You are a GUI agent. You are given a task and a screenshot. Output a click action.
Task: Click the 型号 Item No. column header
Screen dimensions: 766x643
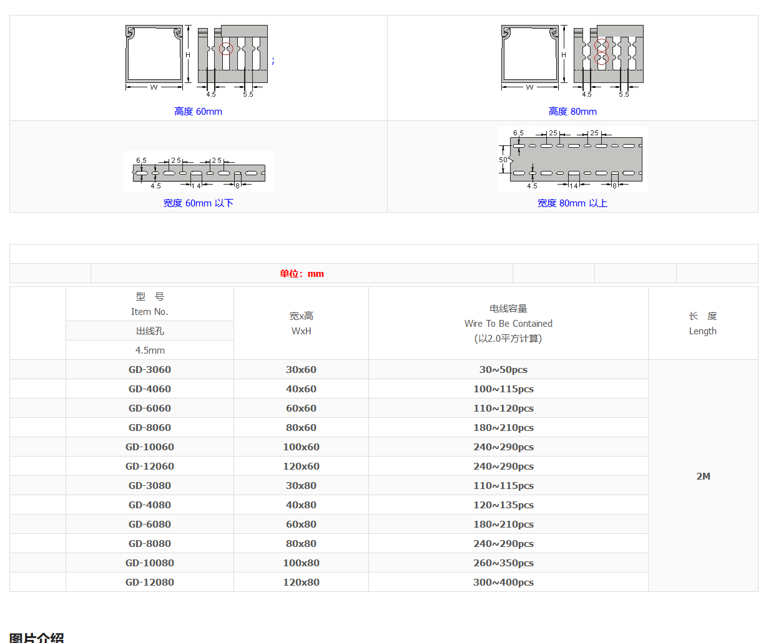pos(150,304)
